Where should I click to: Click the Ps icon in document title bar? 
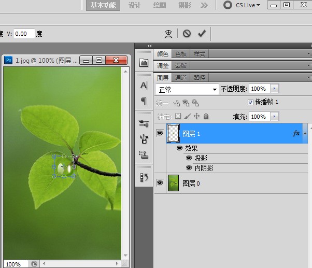pos(9,60)
